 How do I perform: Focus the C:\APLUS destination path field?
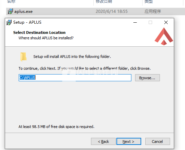(x=75, y=78)
